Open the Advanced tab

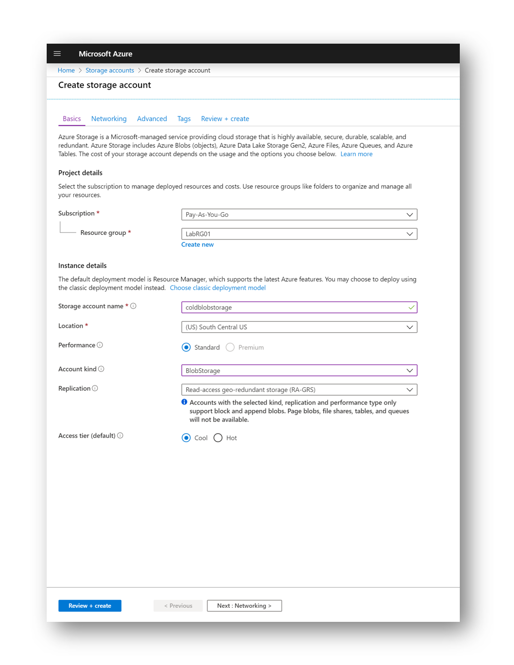[152, 119]
